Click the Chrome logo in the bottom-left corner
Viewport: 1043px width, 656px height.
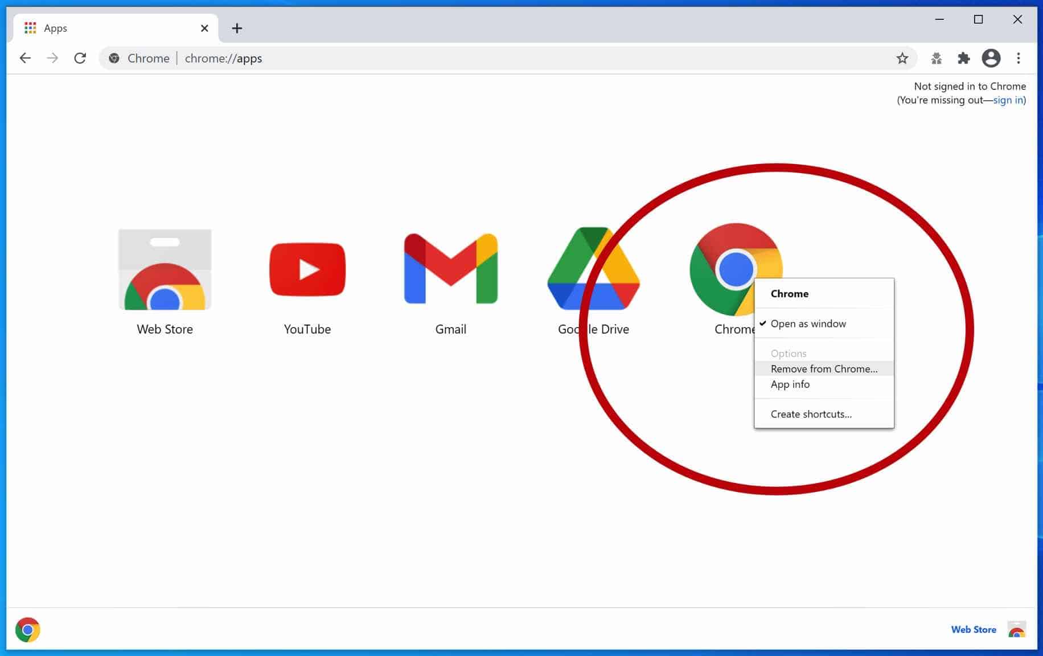pyautogui.click(x=27, y=630)
